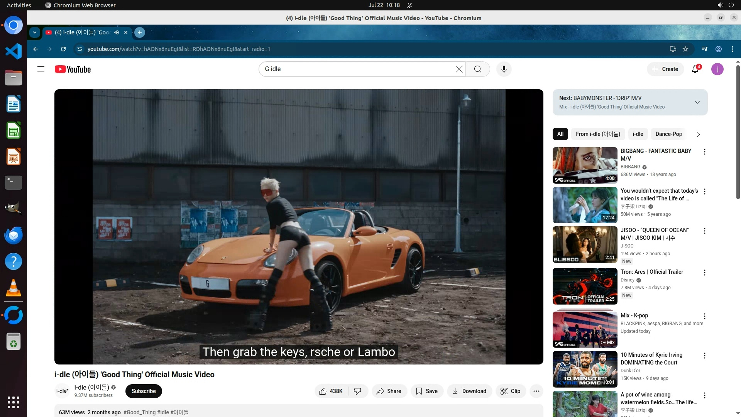Open YouTube hamburger guide menu
The height and width of the screenshot is (417, 741).
click(41, 69)
